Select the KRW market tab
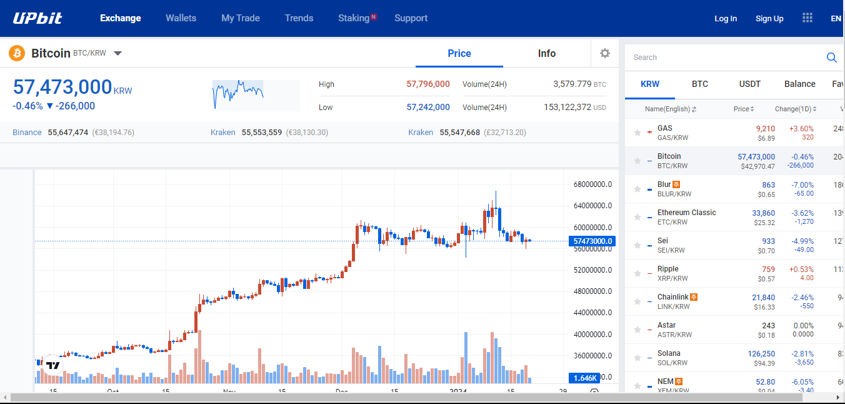845x404 pixels. (650, 84)
